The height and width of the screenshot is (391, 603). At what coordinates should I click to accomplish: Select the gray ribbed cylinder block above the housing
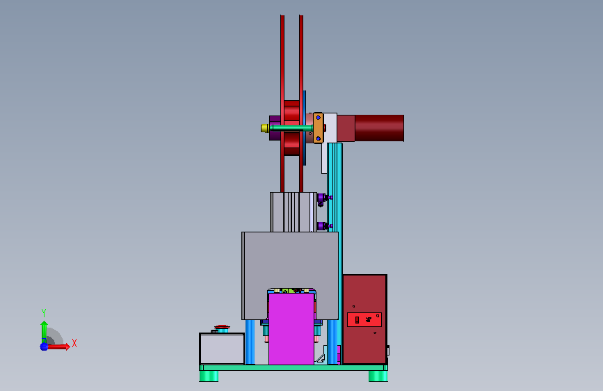click(294, 212)
